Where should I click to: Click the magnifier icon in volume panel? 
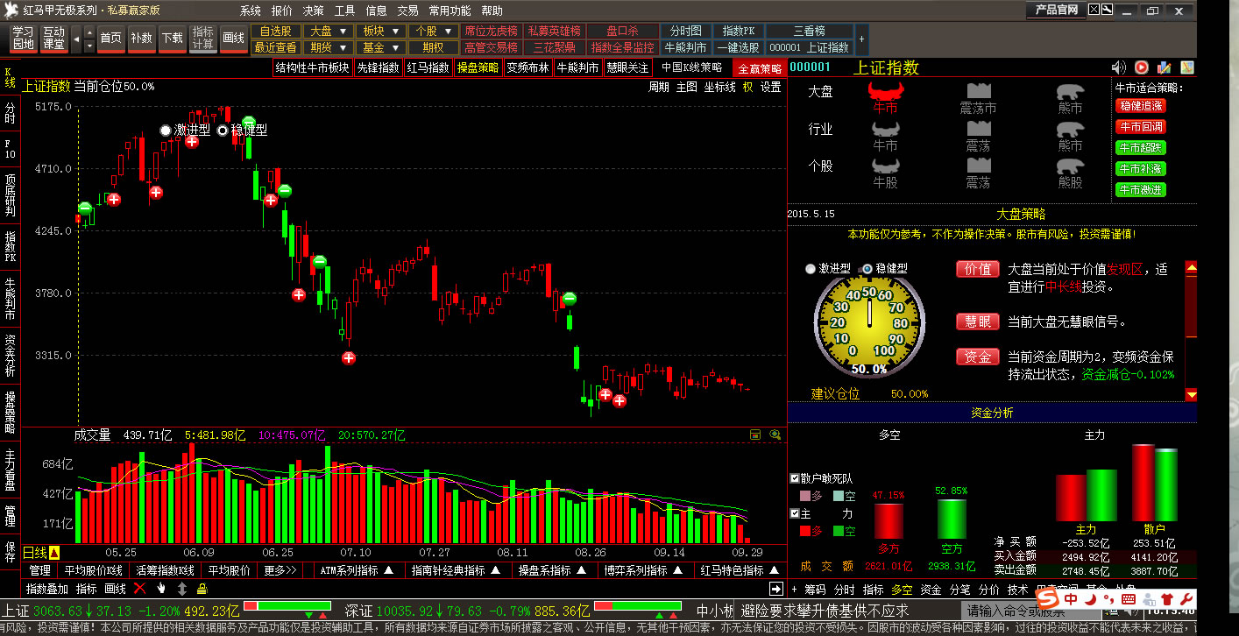[775, 435]
